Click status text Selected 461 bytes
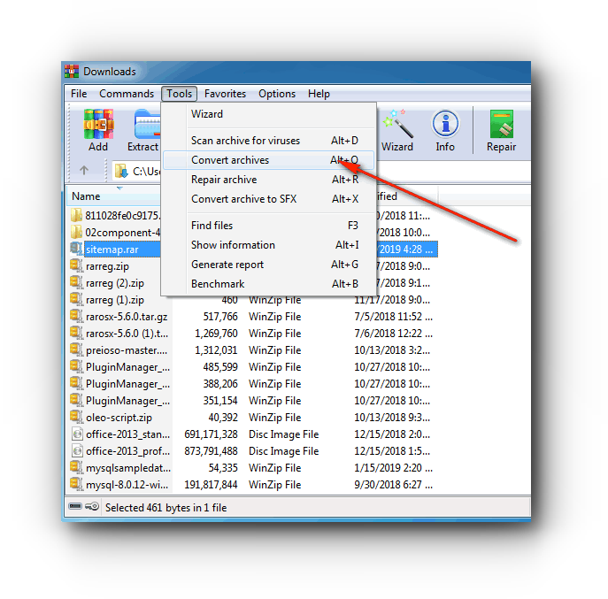The width and height of the screenshot is (608, 599). 166,508
